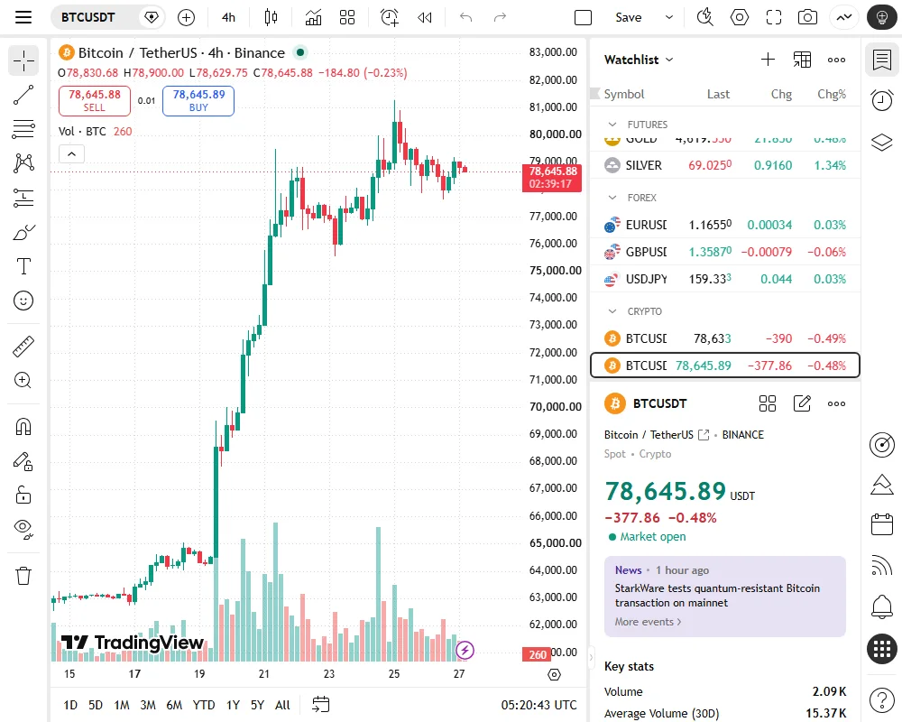Collapse the FOREX section

(612, 198)
